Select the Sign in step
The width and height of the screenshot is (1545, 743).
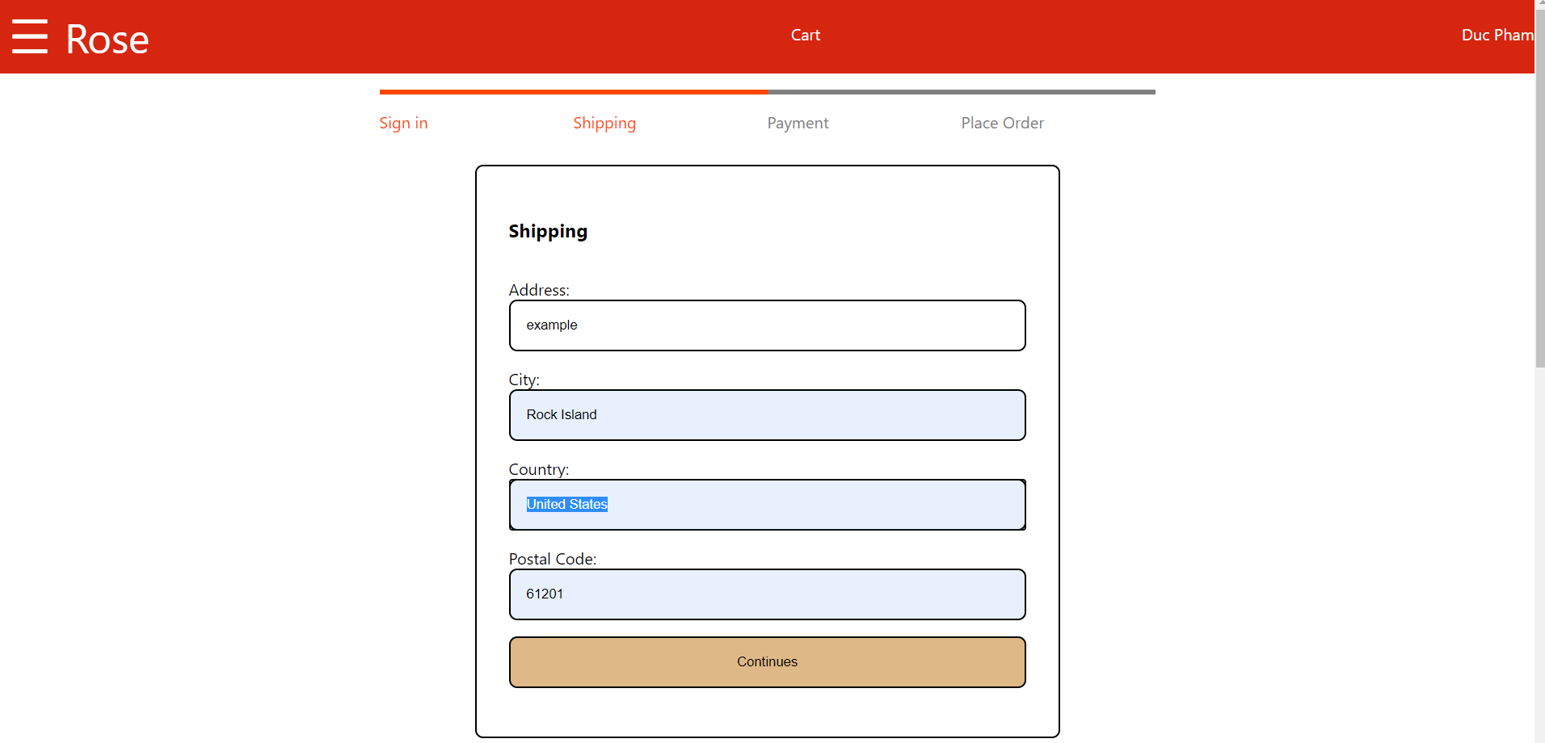(x=403, y=123)
